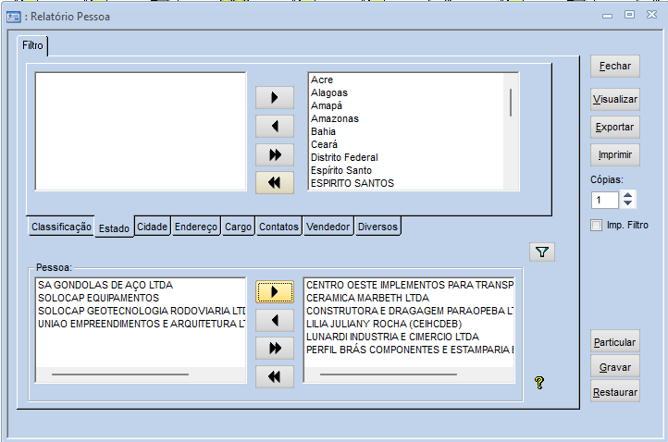Screen dimensions: 668x442
Task: Move all Pessoa entries right with double arrow
Action: (275, 348)
